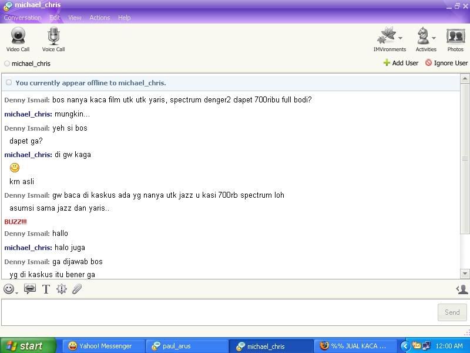The image size is (470, 353).
Task: Expand the emoticon picker small arrow
Action: 16,292
